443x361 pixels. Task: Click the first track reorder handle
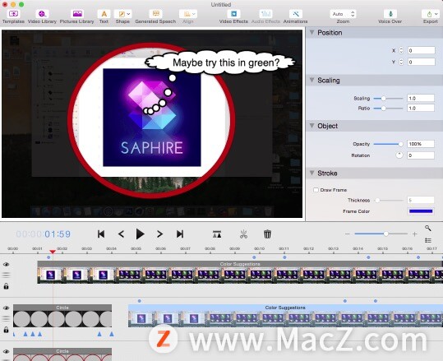[x=6, y=275]
